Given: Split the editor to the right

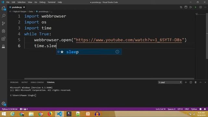Looking at the screenshot, I should pyautogui.click(x=201, y=7).
